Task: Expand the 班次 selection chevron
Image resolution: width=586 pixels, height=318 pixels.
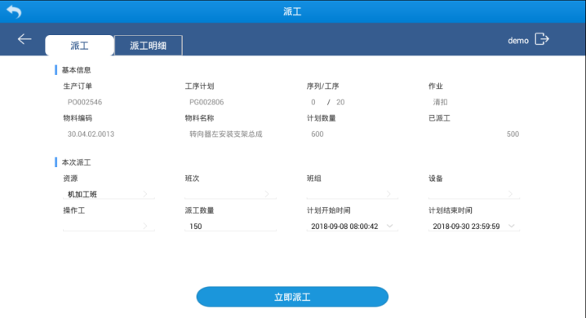Action: tap(267, 194)
